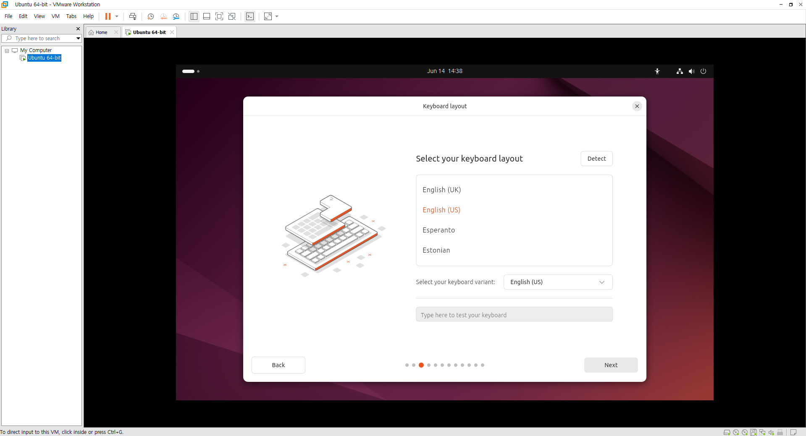This screenshot has height=436, width=806.
Task: Switch to Unity mode
Action: point(232,16)
